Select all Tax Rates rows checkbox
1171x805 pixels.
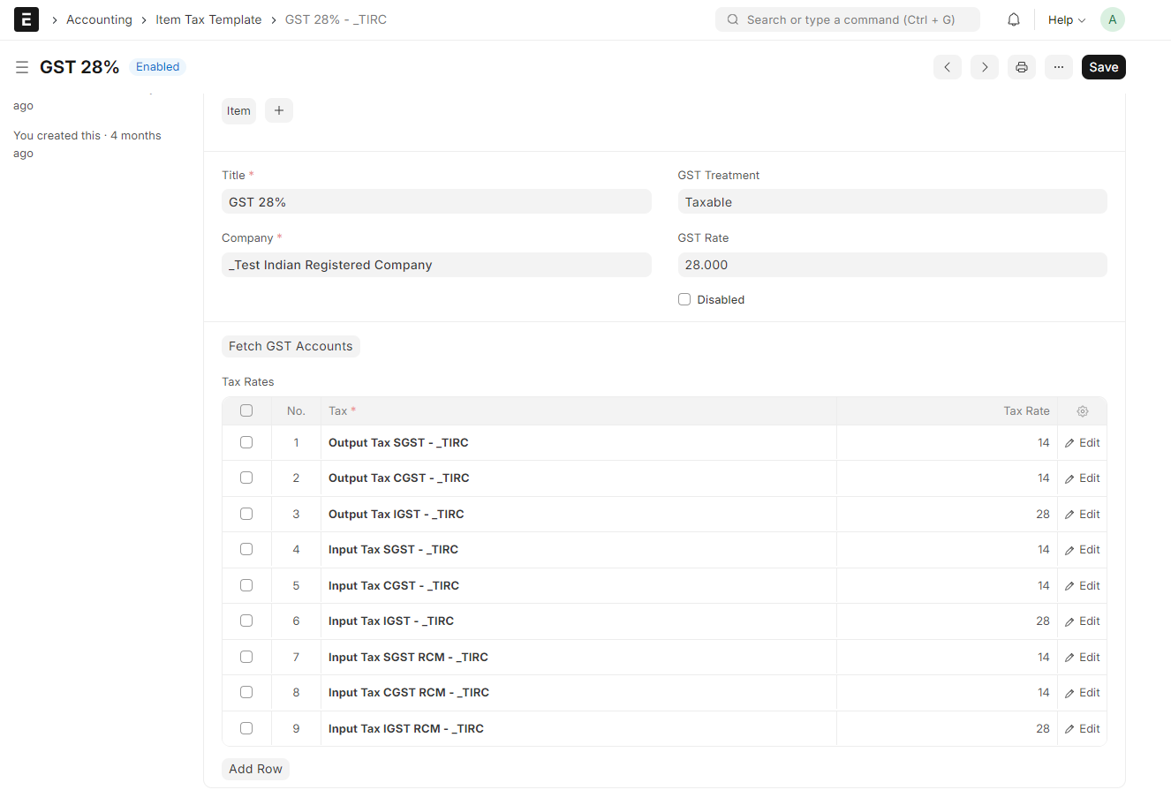point(246,410)
